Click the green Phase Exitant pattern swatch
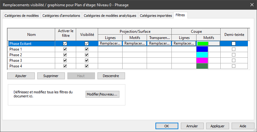 203,44
